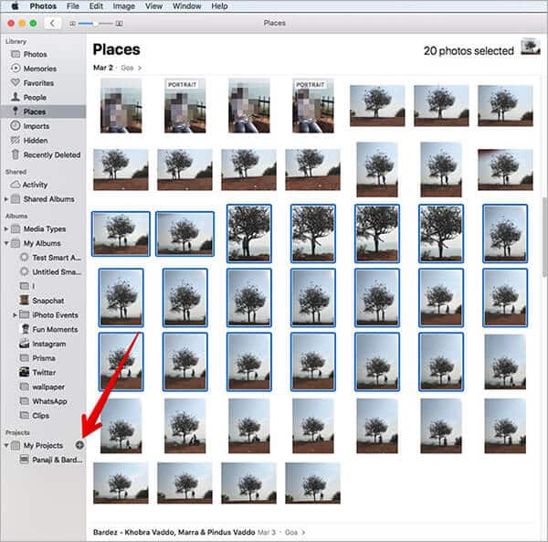Open Twitter album icon
This screenshot has height=542, width=548.
coord(24,372)
